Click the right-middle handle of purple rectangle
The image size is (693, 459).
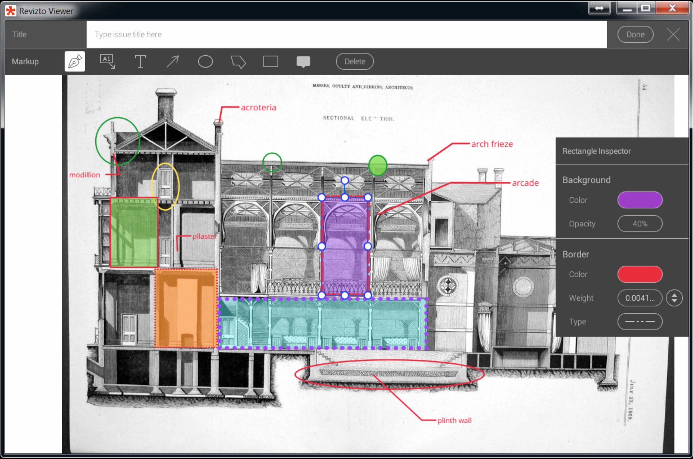[368, 246]
